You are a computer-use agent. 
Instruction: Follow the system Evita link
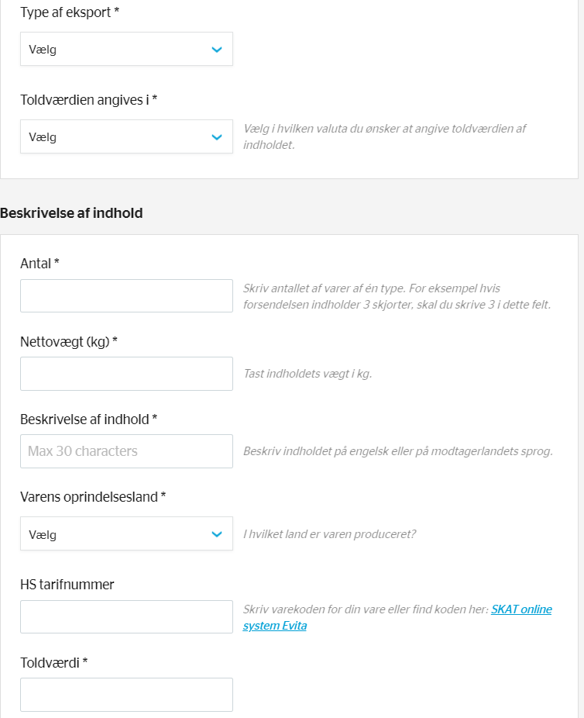[275, 626]
